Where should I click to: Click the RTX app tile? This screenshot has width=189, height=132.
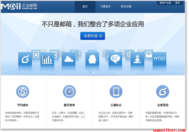pos(159,59)
